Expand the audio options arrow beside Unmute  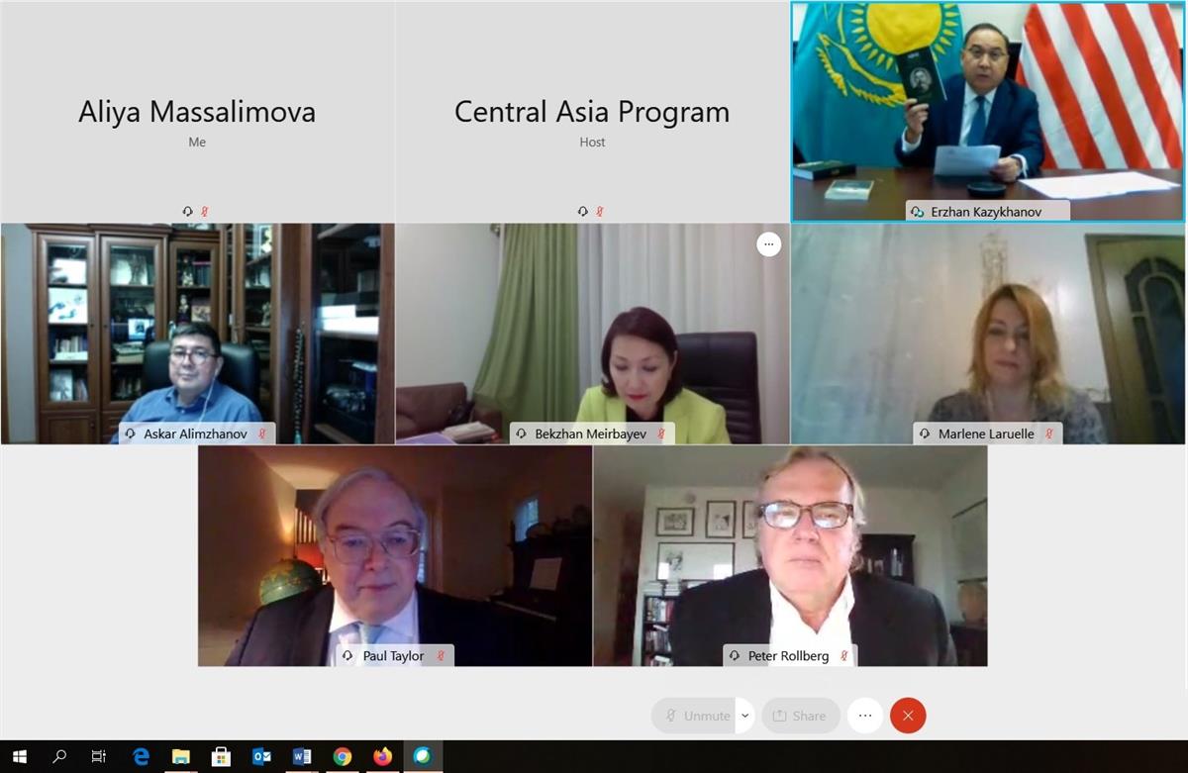[x=745, y=716]
